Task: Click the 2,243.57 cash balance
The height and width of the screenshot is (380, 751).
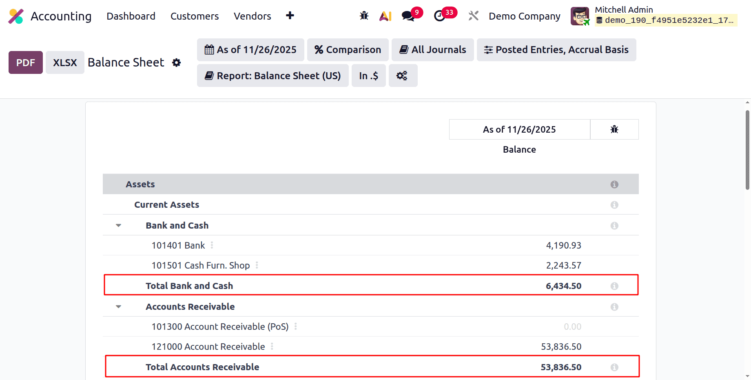Action: coord(563,265)
